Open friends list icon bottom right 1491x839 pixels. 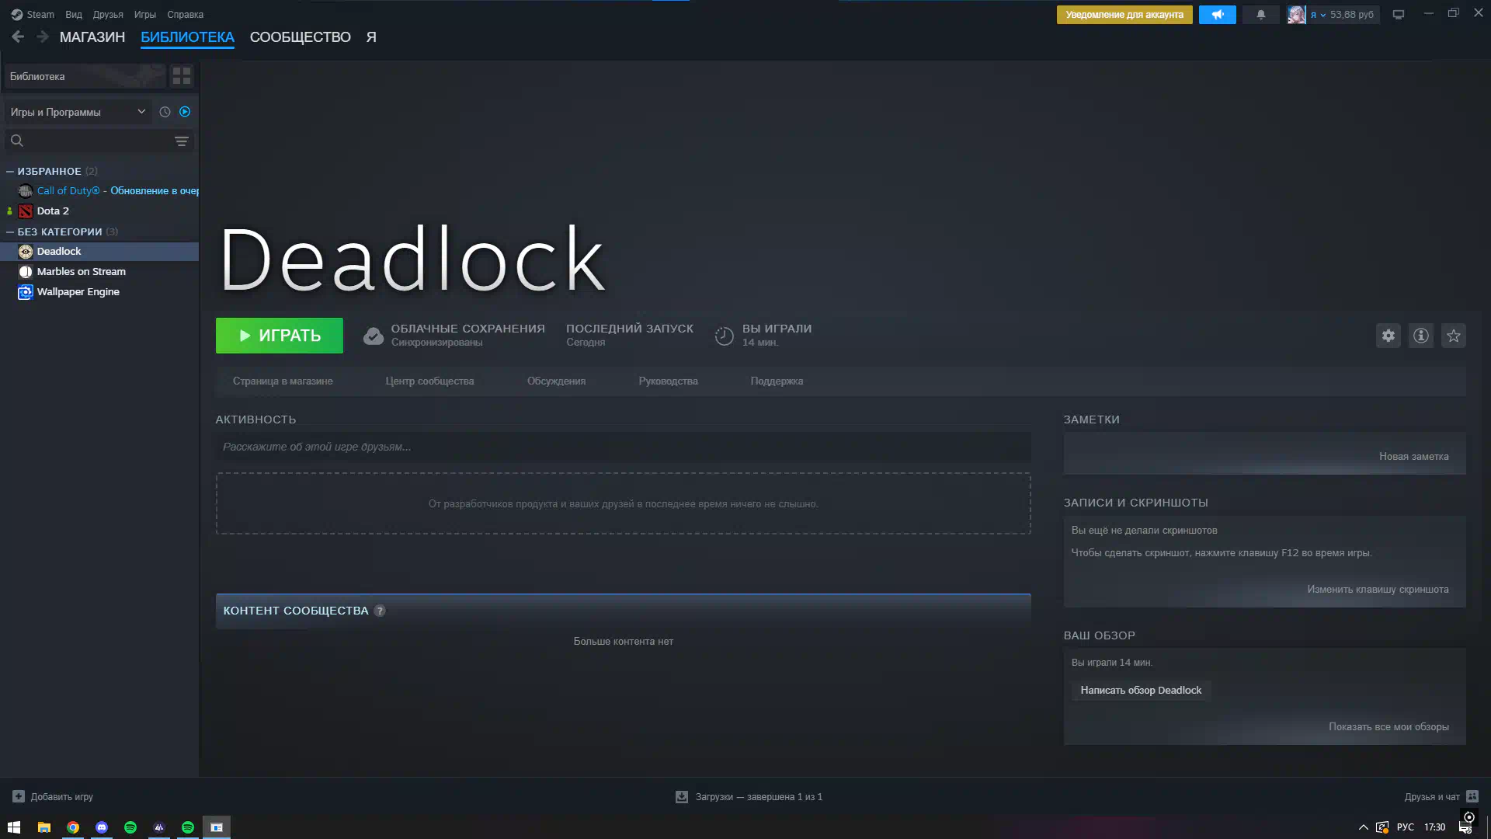click(x=1472, y=796)
